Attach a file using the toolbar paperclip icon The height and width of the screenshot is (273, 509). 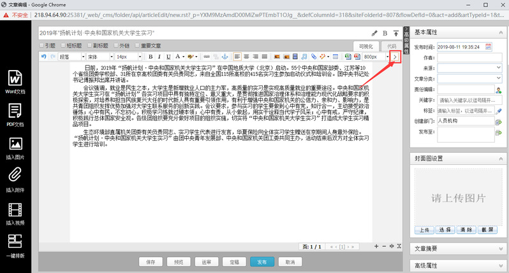click(314, 57)
